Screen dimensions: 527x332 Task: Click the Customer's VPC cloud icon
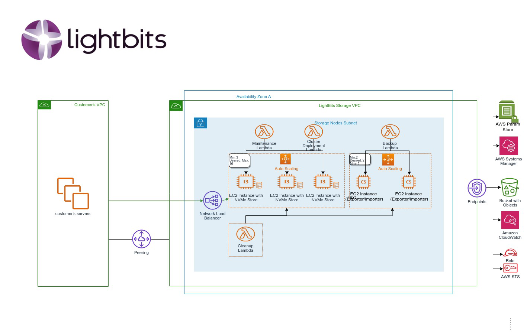pos(44,105)
